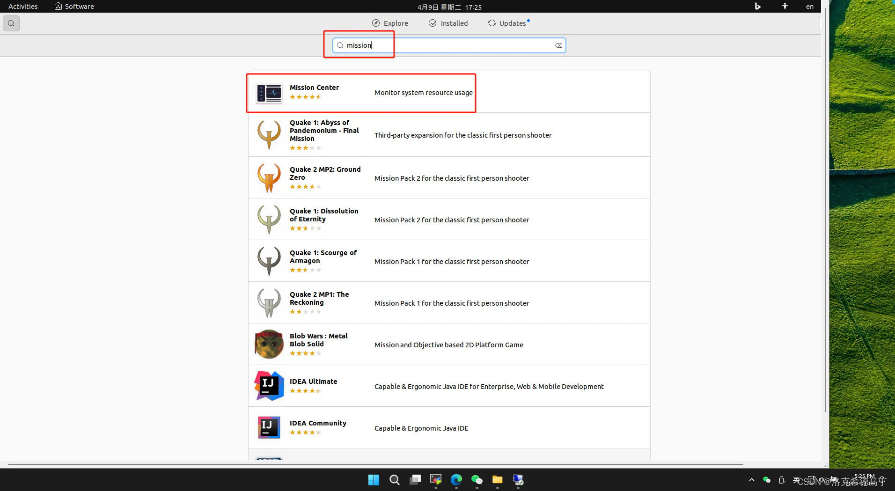Clear the search text with backspace icon
This screenshot has height=491, width=895.
click(x=558, y=45)
